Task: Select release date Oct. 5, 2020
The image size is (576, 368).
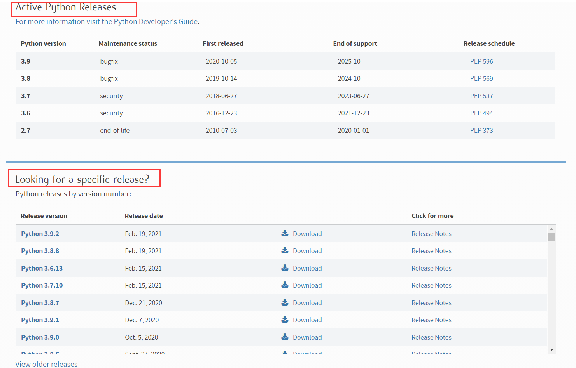Action: pos(142,337)
